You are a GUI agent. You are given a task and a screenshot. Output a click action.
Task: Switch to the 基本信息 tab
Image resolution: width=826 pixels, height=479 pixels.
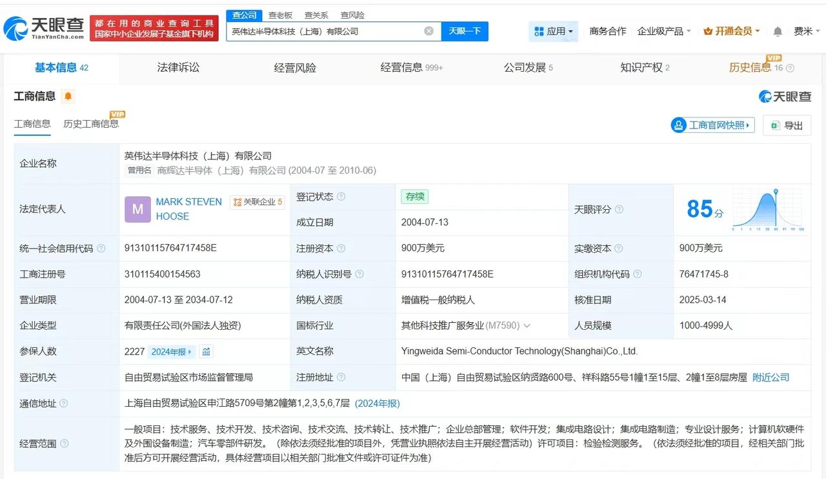click(x=61, y=68)
